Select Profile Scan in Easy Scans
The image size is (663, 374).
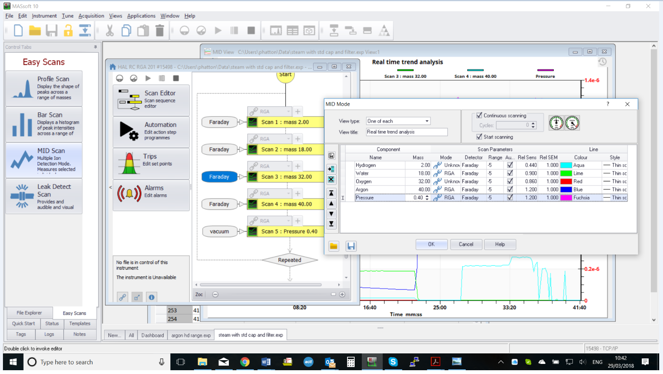(x=44, y=88)
